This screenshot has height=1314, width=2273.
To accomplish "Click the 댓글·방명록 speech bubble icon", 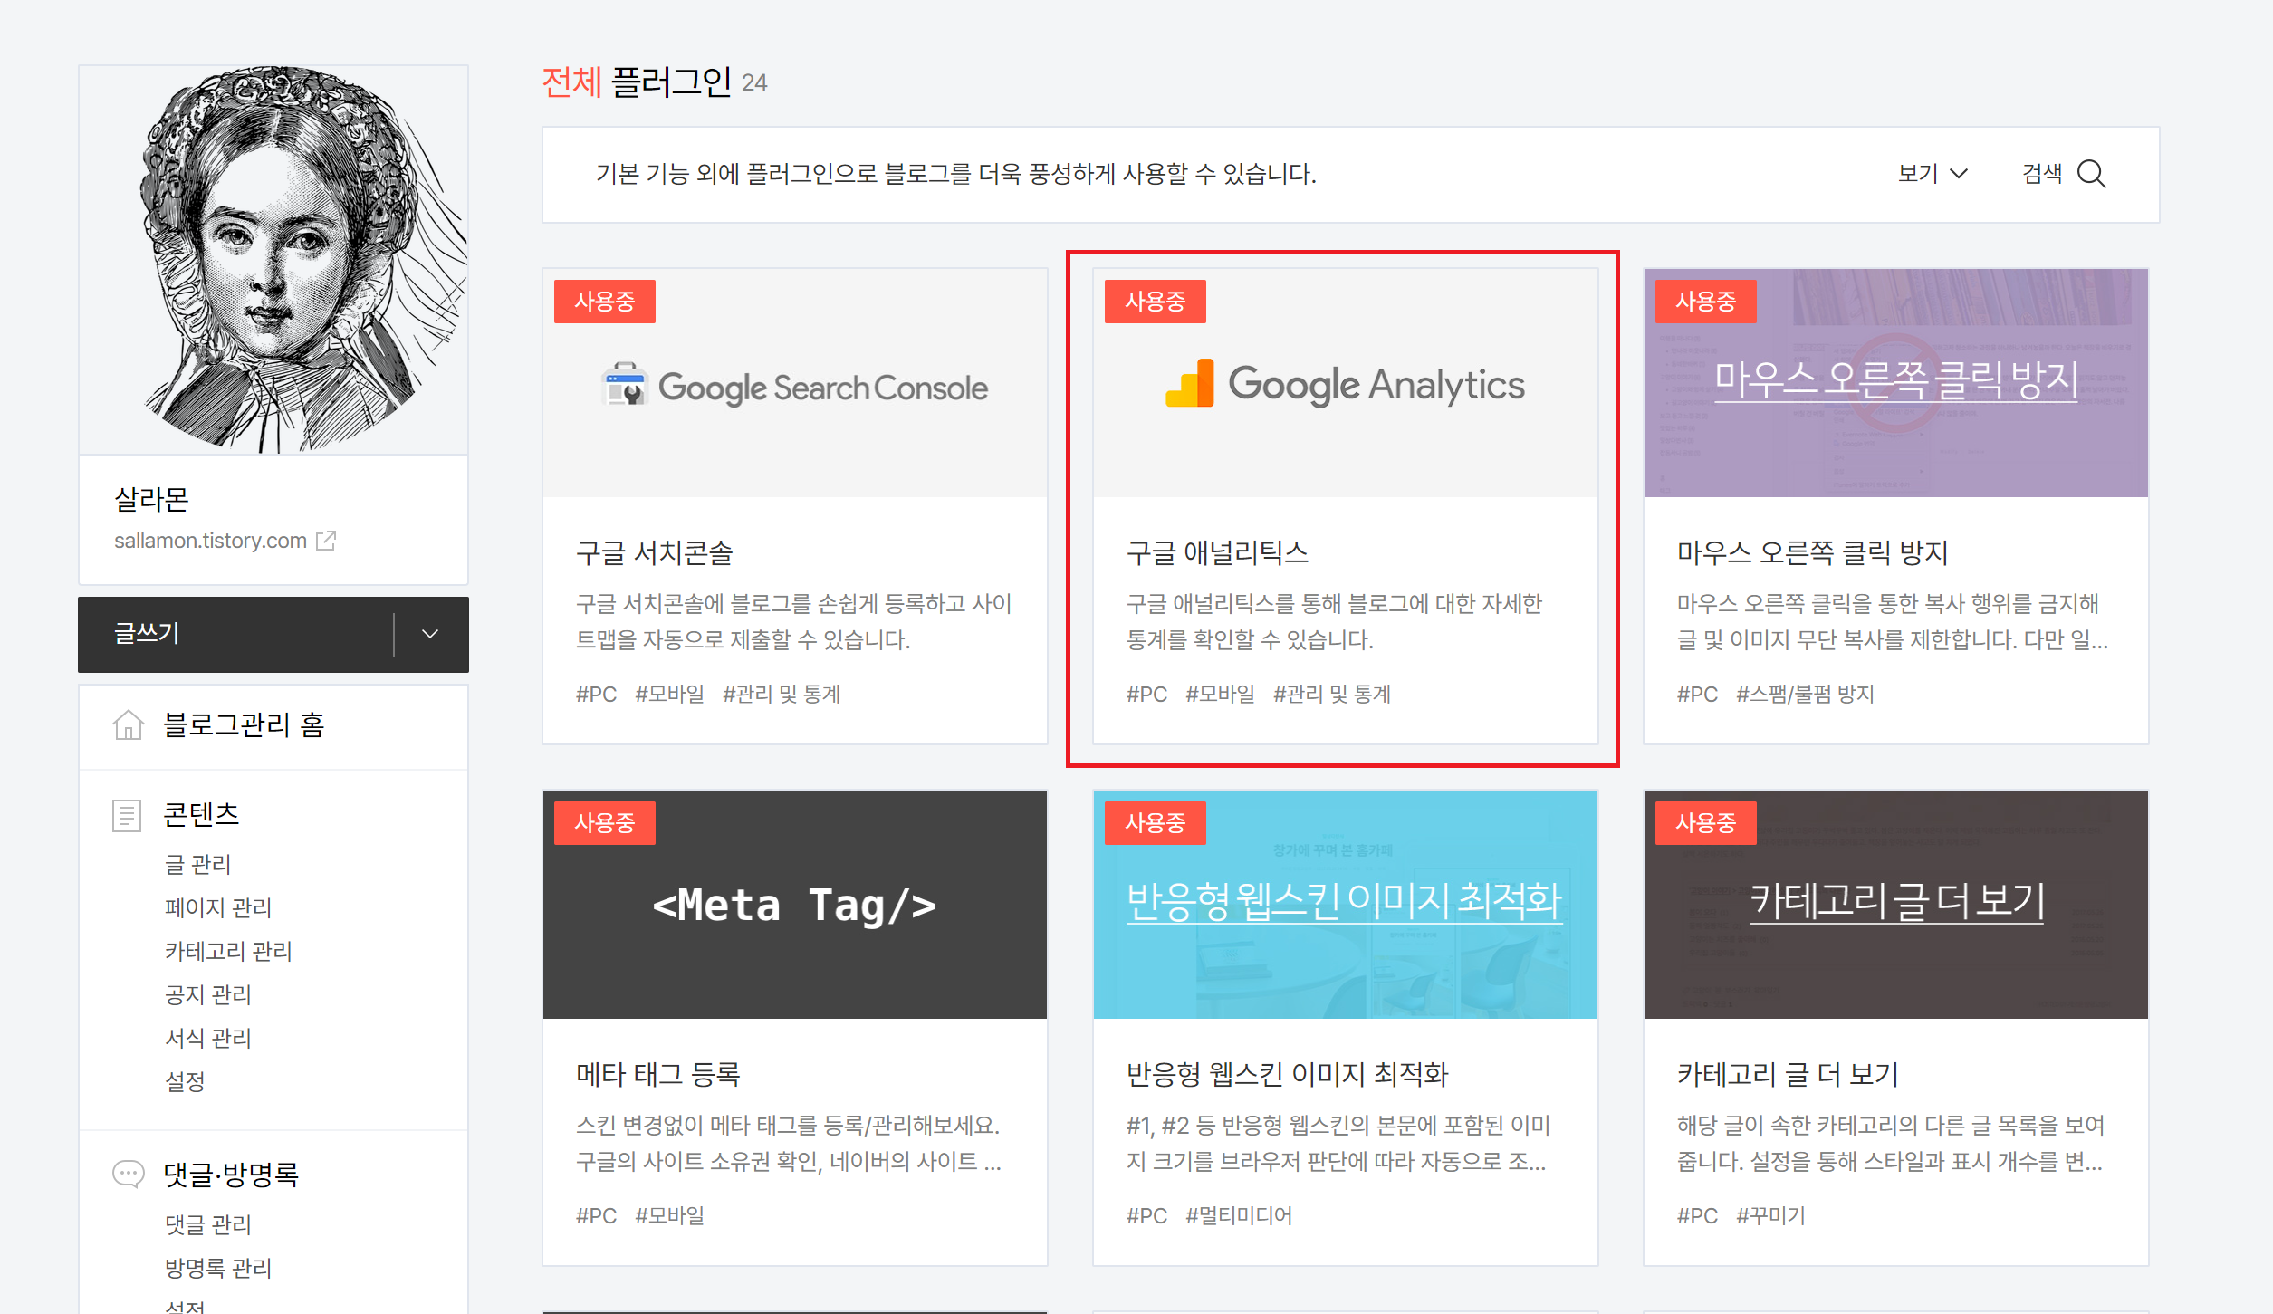I will (128, 1175).
